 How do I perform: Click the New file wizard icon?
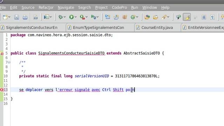[5, 17]
